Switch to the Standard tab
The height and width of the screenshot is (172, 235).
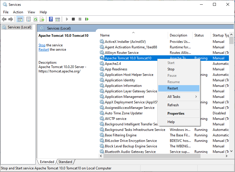pyautogui.click(x=65, y=162)
